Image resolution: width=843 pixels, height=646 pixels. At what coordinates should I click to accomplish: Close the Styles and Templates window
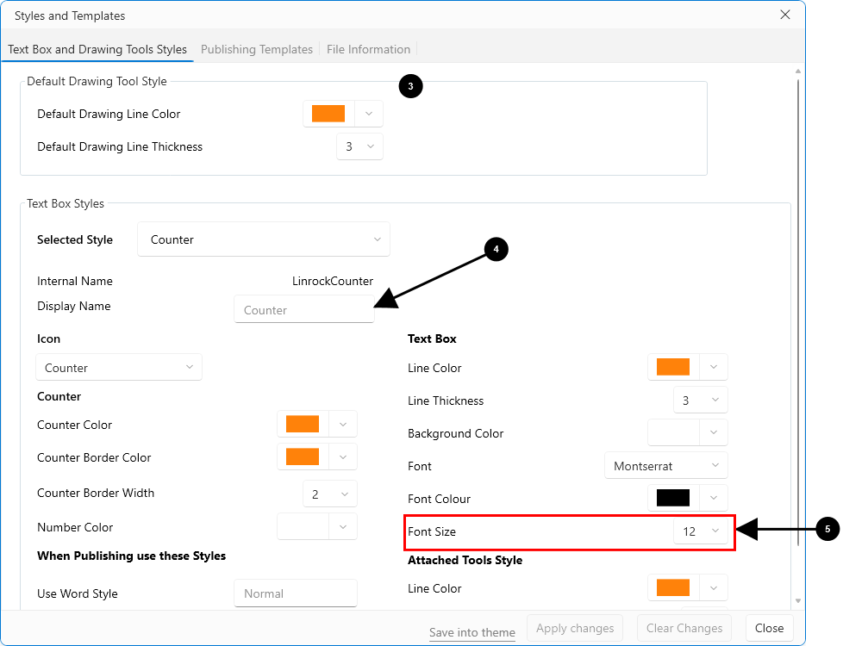[x=784, y=15]
